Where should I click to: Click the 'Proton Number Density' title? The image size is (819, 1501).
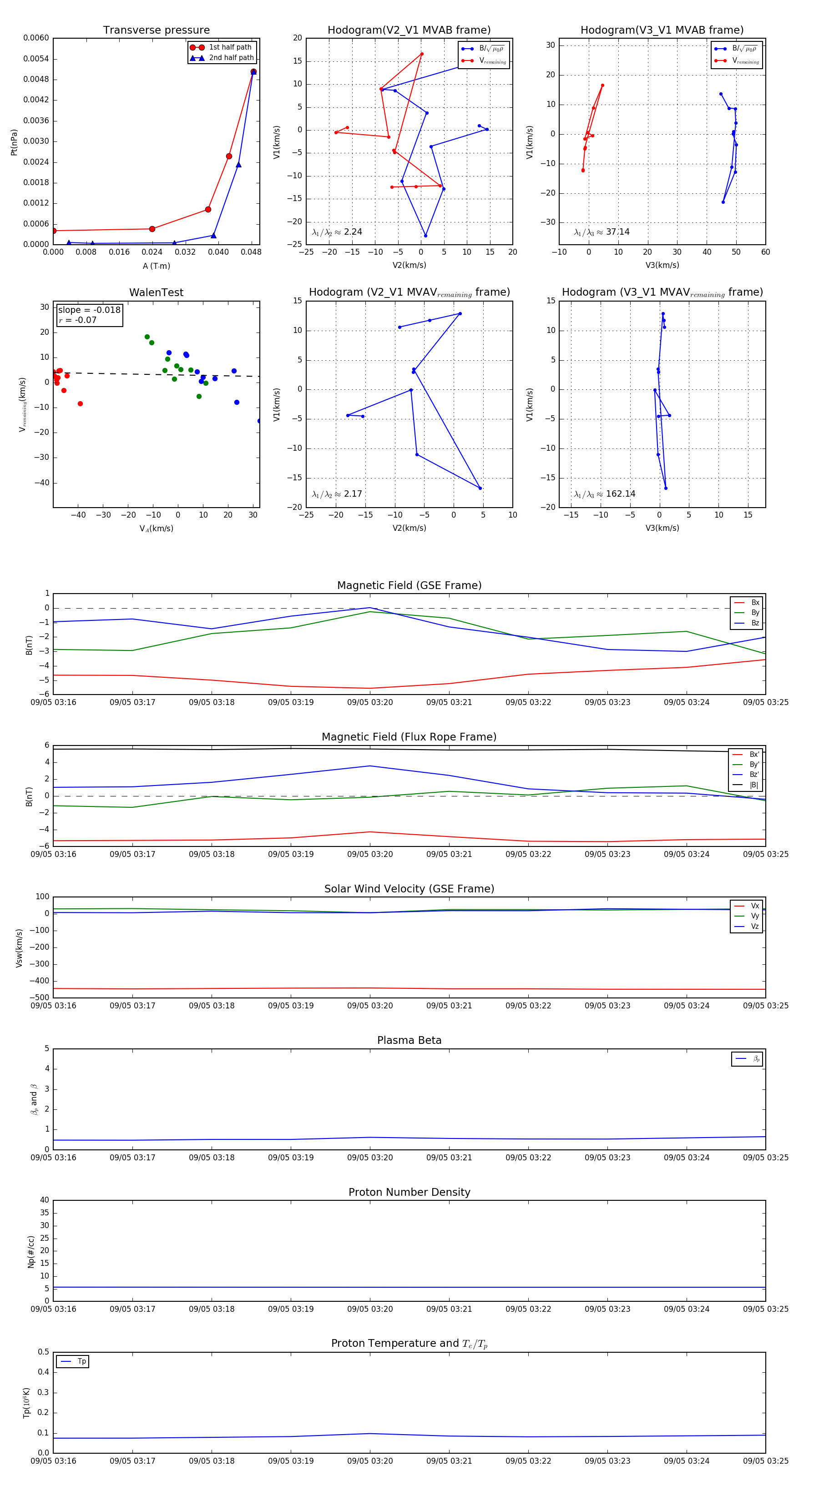coord(409,1192)
